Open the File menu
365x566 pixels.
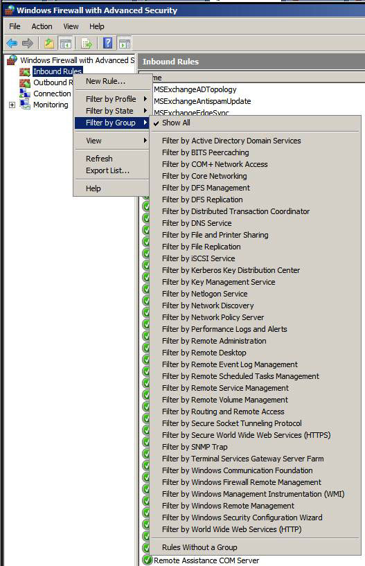[15, 26]
